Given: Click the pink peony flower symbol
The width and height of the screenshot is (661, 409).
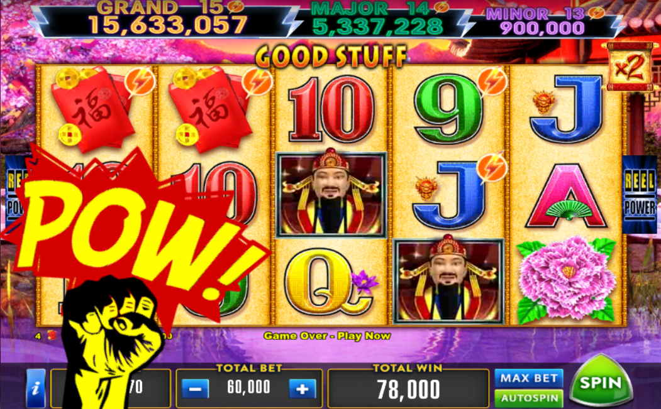Looking at the screenshot, I should 566,281.
